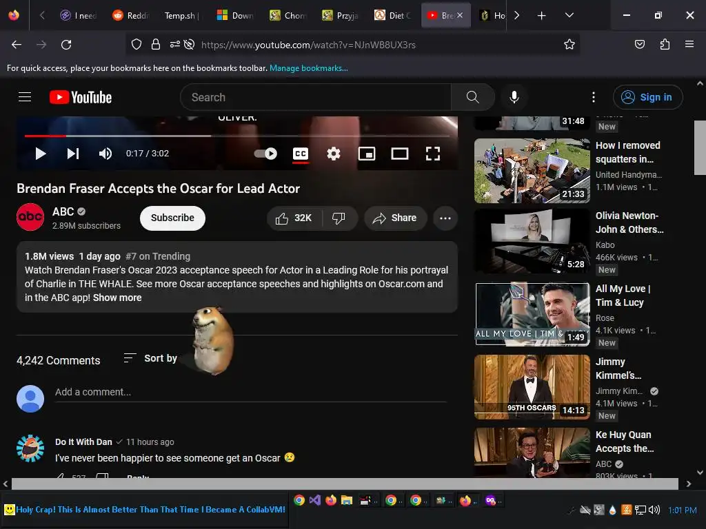Seek on the red video progress bar
The height and width of the screenshot is (529, 706).
tap(237, 136)
